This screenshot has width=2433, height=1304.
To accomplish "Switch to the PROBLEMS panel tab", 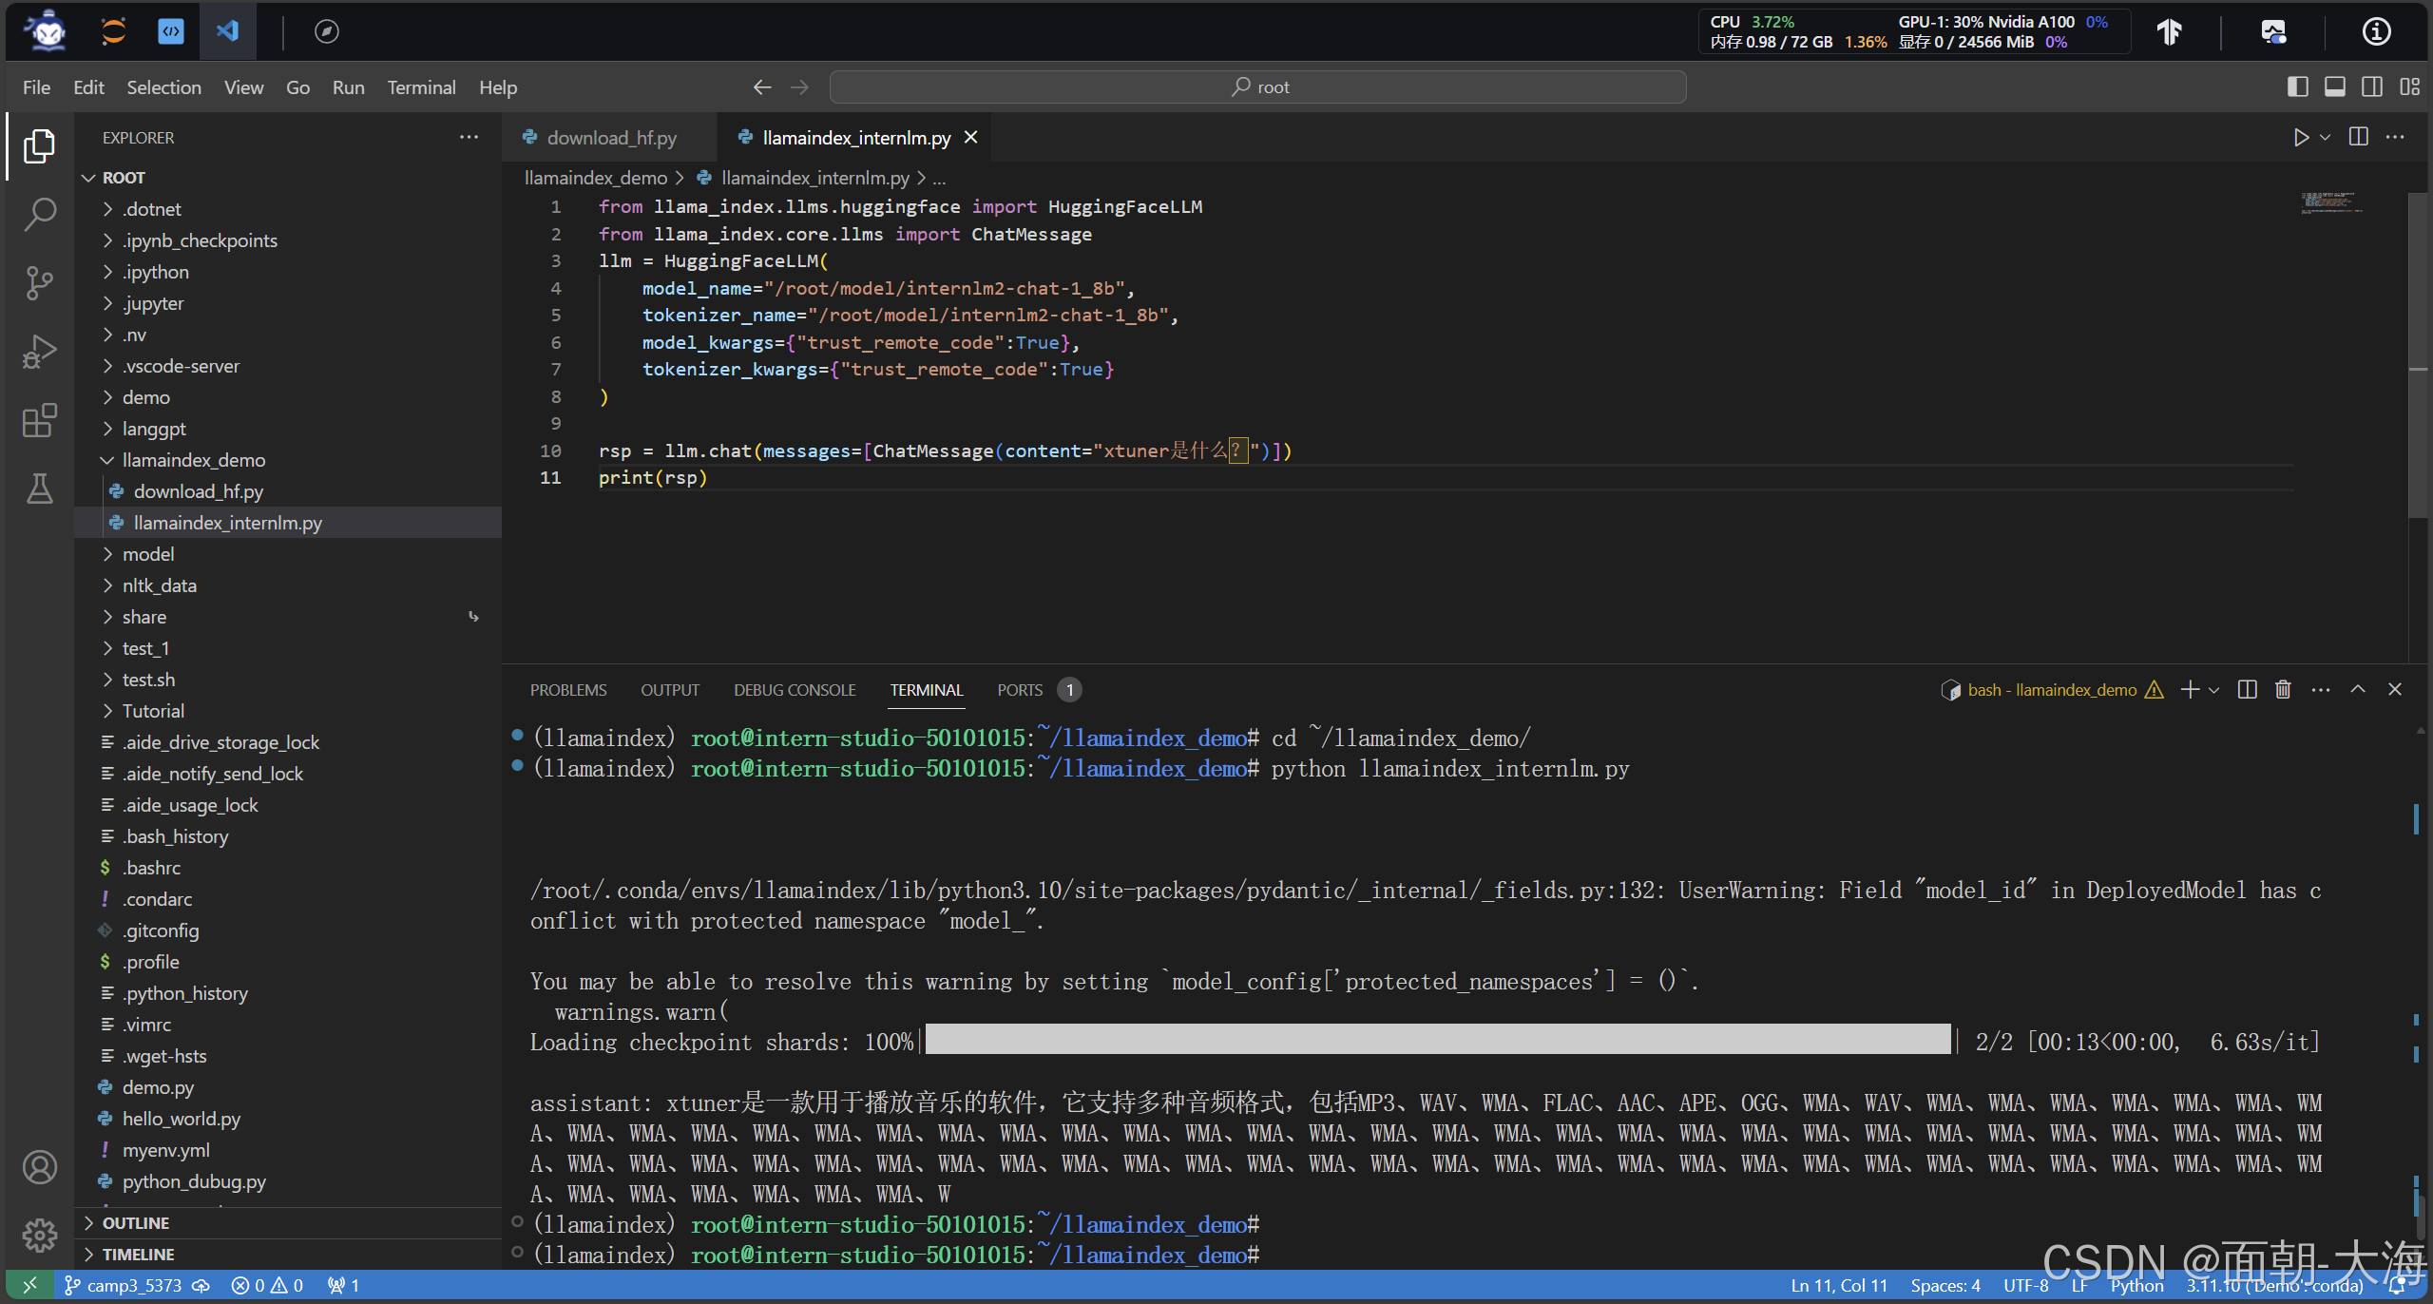I will tap(567, 690).
